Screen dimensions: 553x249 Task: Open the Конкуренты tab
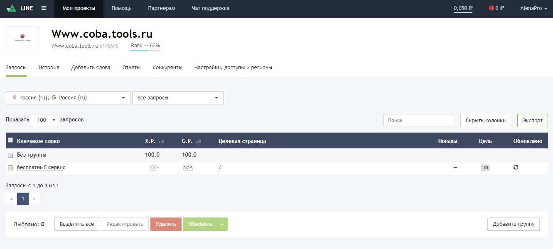[167, 68]
